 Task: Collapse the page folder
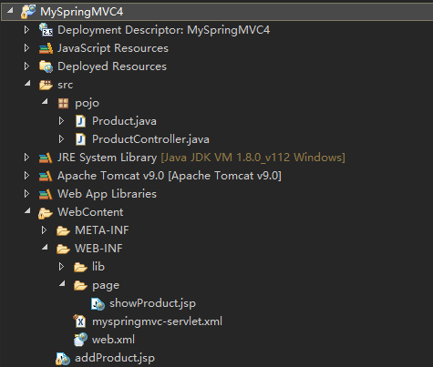coord(62,283)
